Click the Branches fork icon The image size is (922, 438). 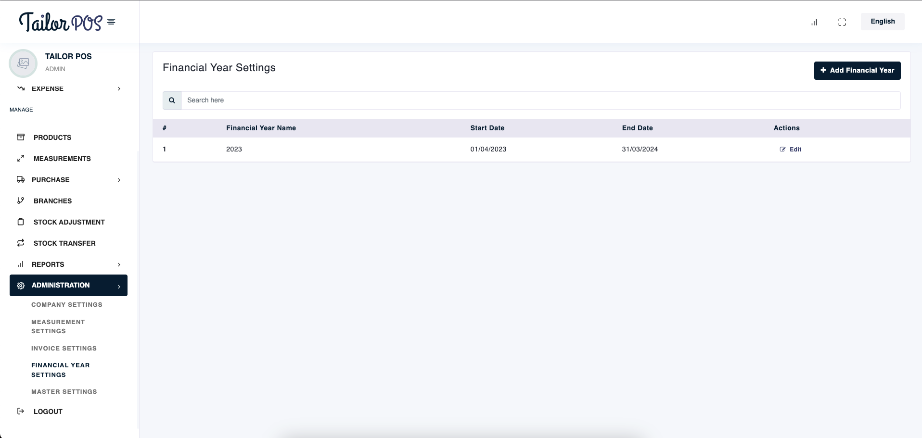click(x=21, y=200)
